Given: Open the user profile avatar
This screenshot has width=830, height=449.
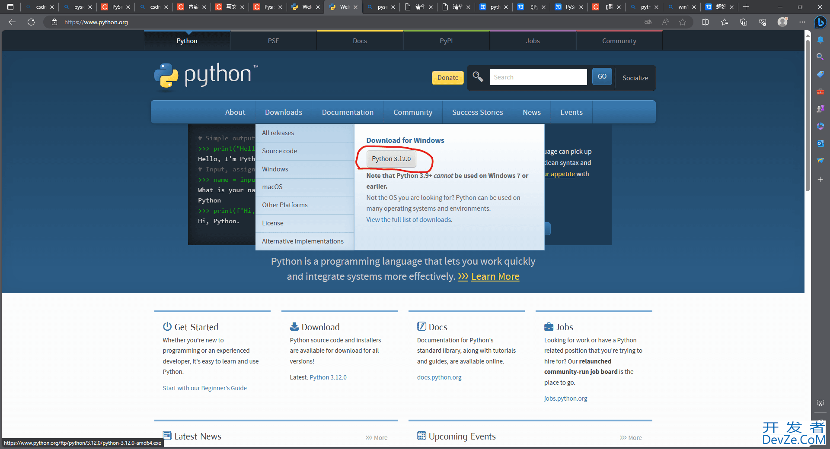Looking at the screenshot, I should (x=782, y=22).
